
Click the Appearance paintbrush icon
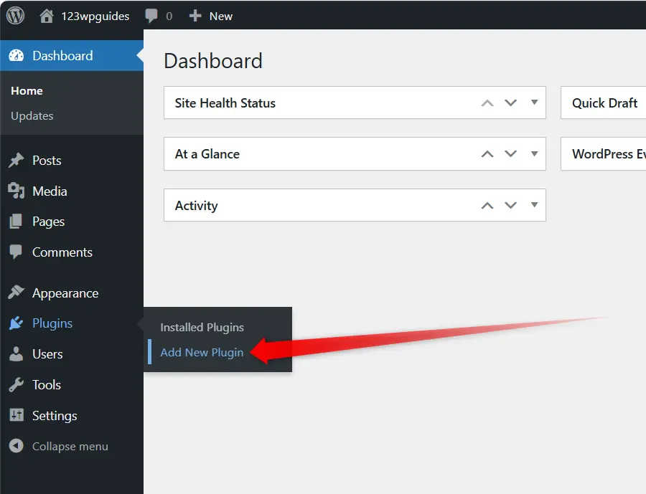click(16, 293)
